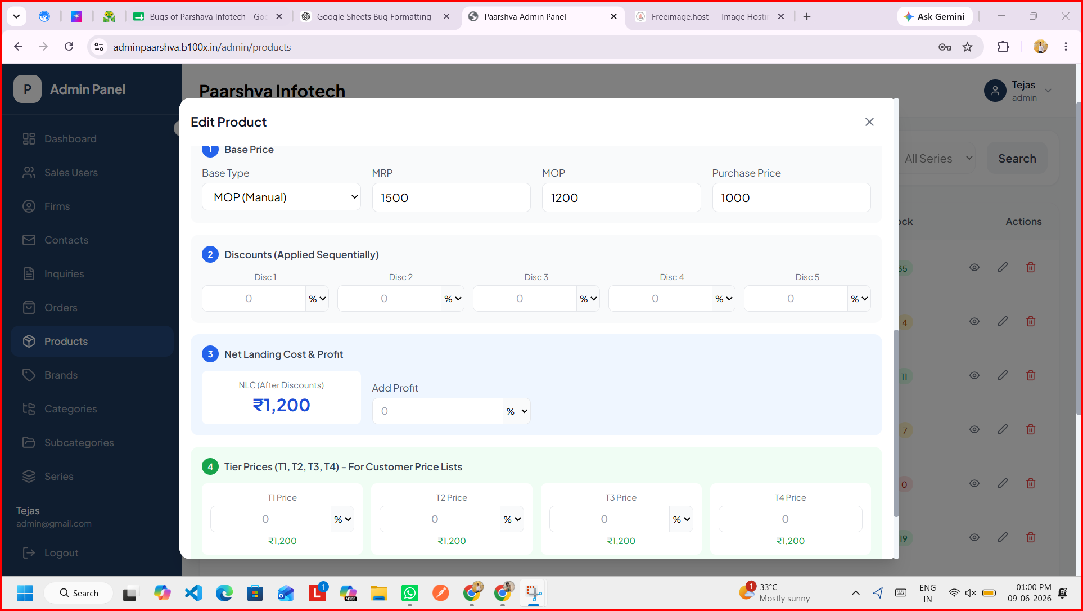This screenshot has width=1083, height=611.
Task: Click the Brands tag icon
Action: point(29,375)
